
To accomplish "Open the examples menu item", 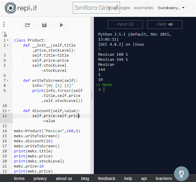I will click(x=143, y=8).
